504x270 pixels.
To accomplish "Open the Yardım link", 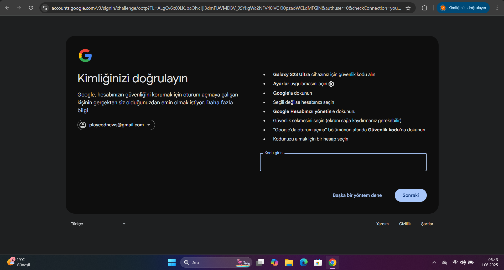I will click(382, 224).
